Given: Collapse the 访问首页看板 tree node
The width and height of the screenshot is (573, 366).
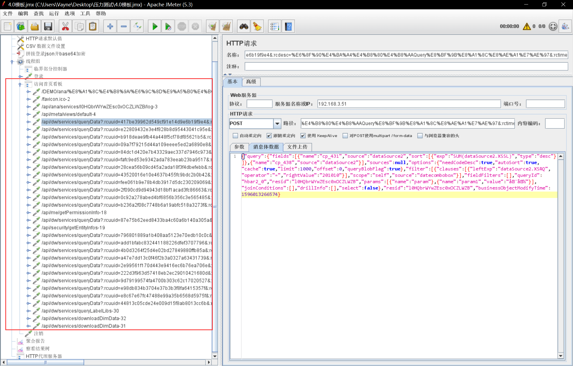Looking at the screenshot, I should coord(20,84).
